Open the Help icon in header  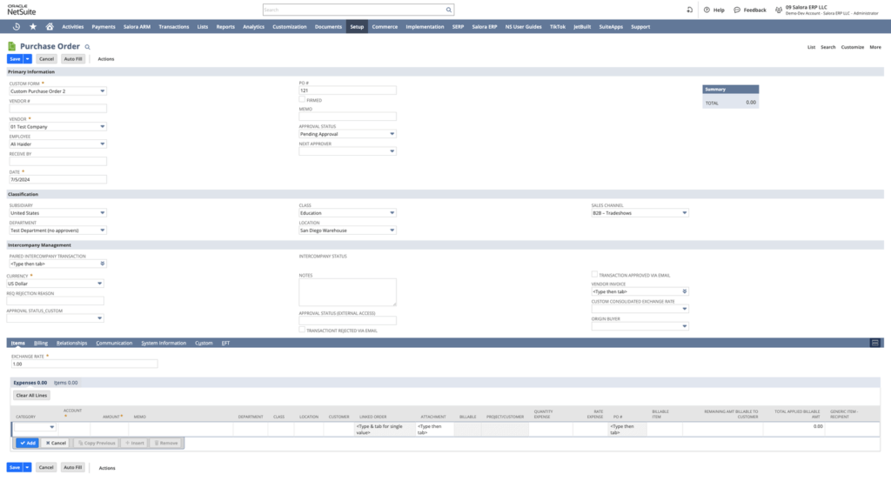click(x=707, y=10)
